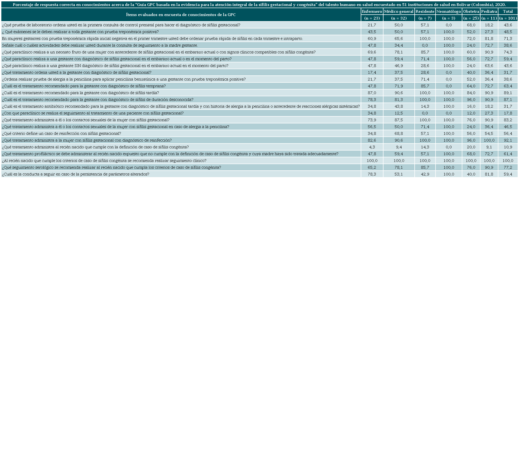Click the 92,1 value in the Total column

[508, 140]
